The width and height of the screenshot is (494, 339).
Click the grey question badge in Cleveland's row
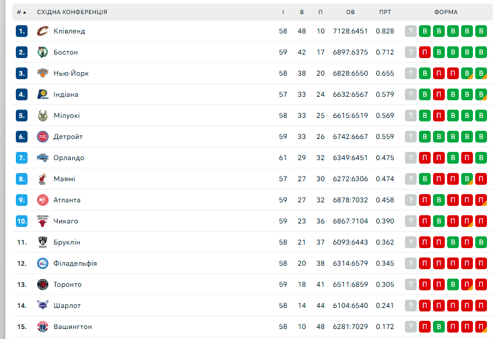click(x=411, y=31)
